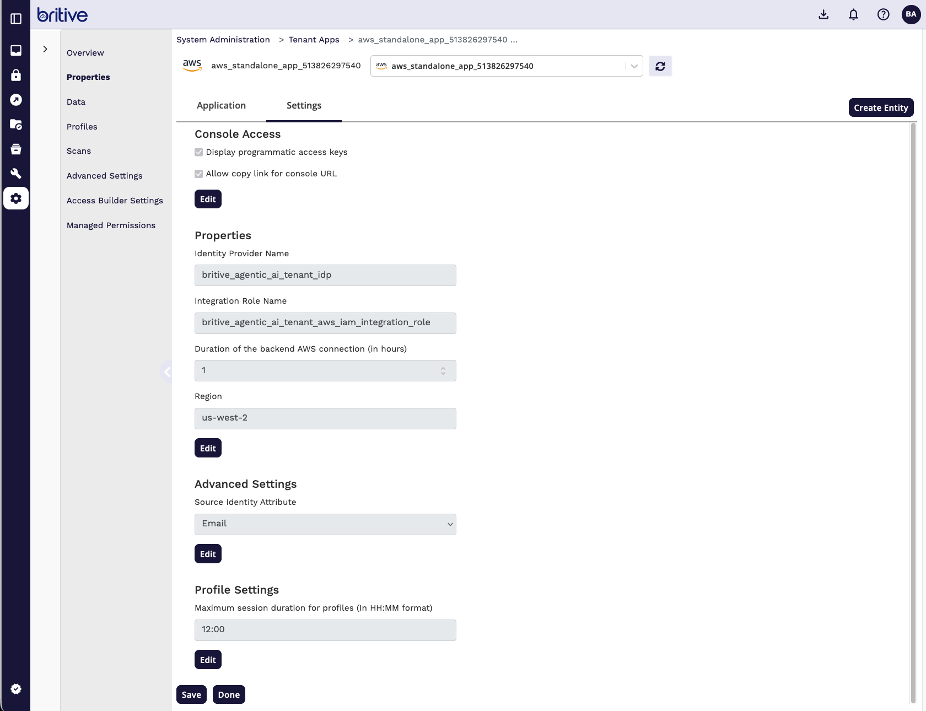Click the download icon in top bar

(x=823, y=15)
